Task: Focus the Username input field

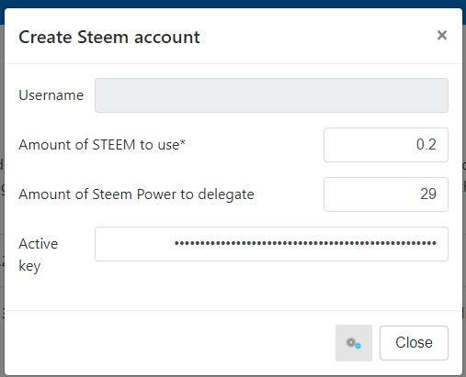Action: pos(271,95)
